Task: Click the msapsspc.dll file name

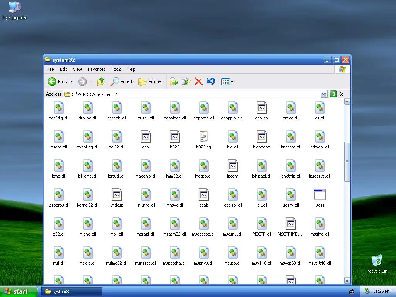Action: click(203, 234)
